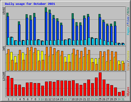This screenshot has height=102, width=131.
Task: Click day label '6' on the x-axis
Action: click(28, 99)
